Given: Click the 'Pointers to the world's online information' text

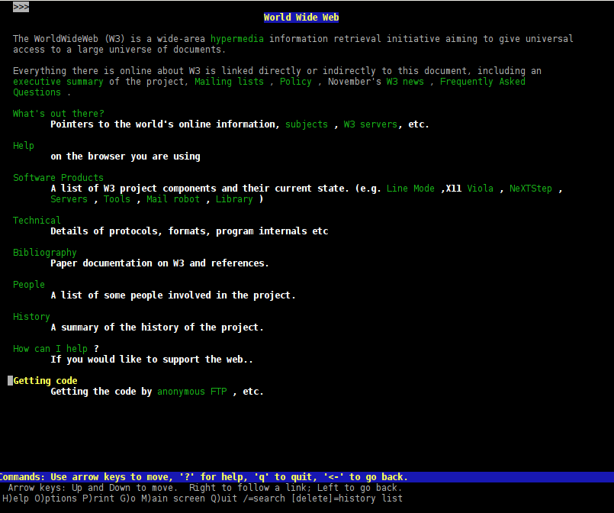Looking at the screenshot, I should point(165,124).
